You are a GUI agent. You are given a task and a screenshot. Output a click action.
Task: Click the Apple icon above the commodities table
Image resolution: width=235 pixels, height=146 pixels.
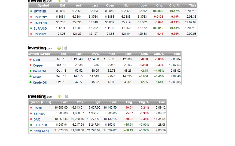pyautogui.click(x=66, y=48)
